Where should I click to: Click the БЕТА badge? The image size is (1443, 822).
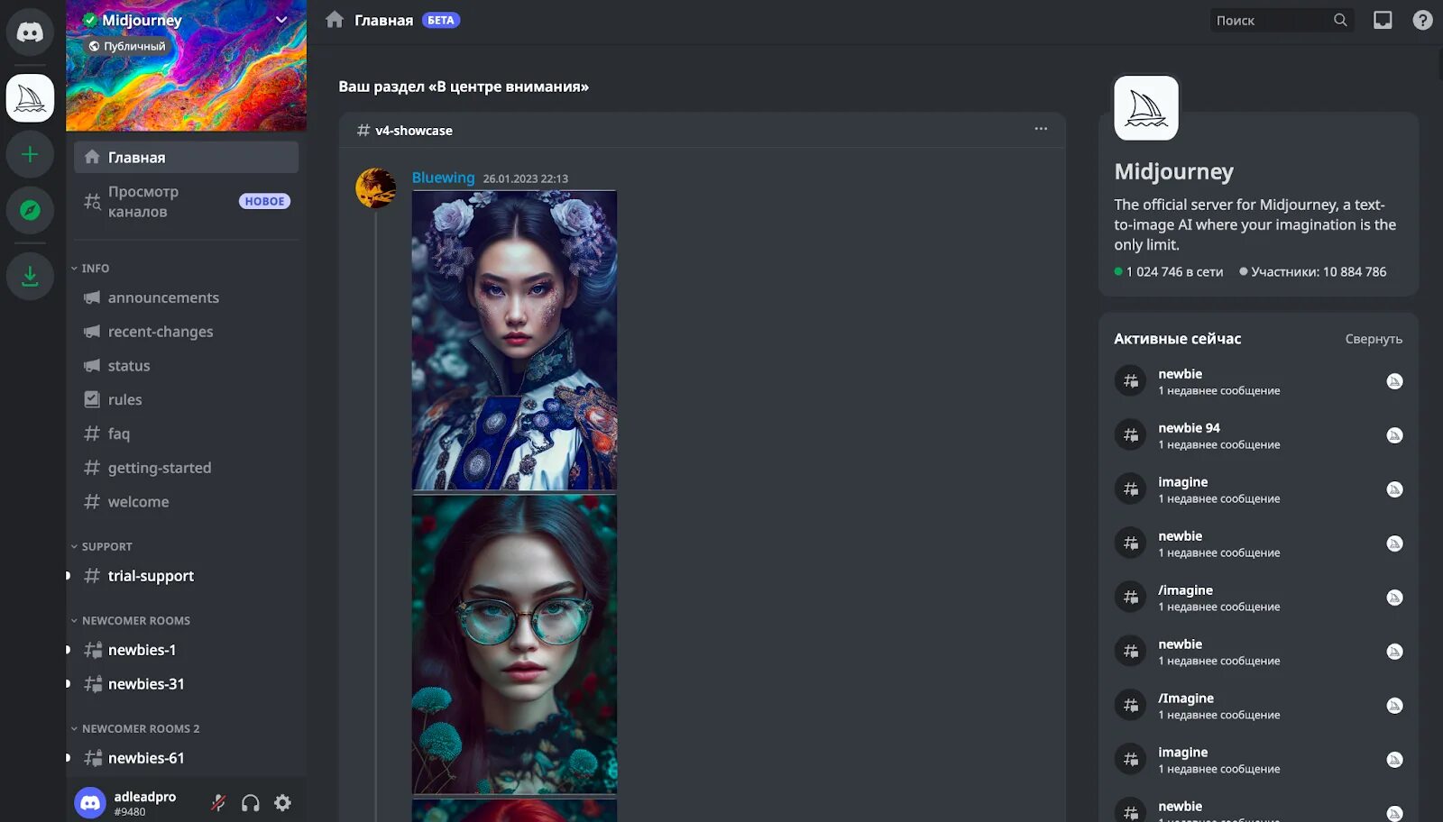point(441,20)
